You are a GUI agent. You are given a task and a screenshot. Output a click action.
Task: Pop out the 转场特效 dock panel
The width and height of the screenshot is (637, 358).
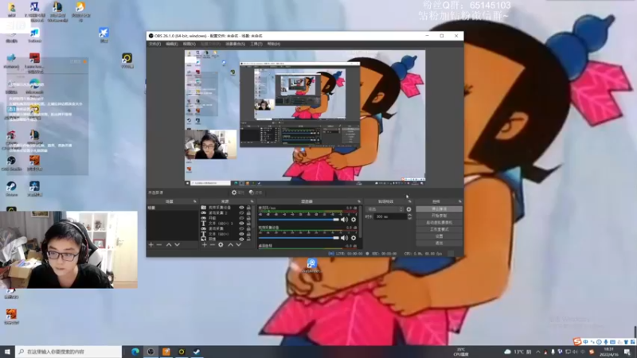pyautogui.click(x=410, y=201)
